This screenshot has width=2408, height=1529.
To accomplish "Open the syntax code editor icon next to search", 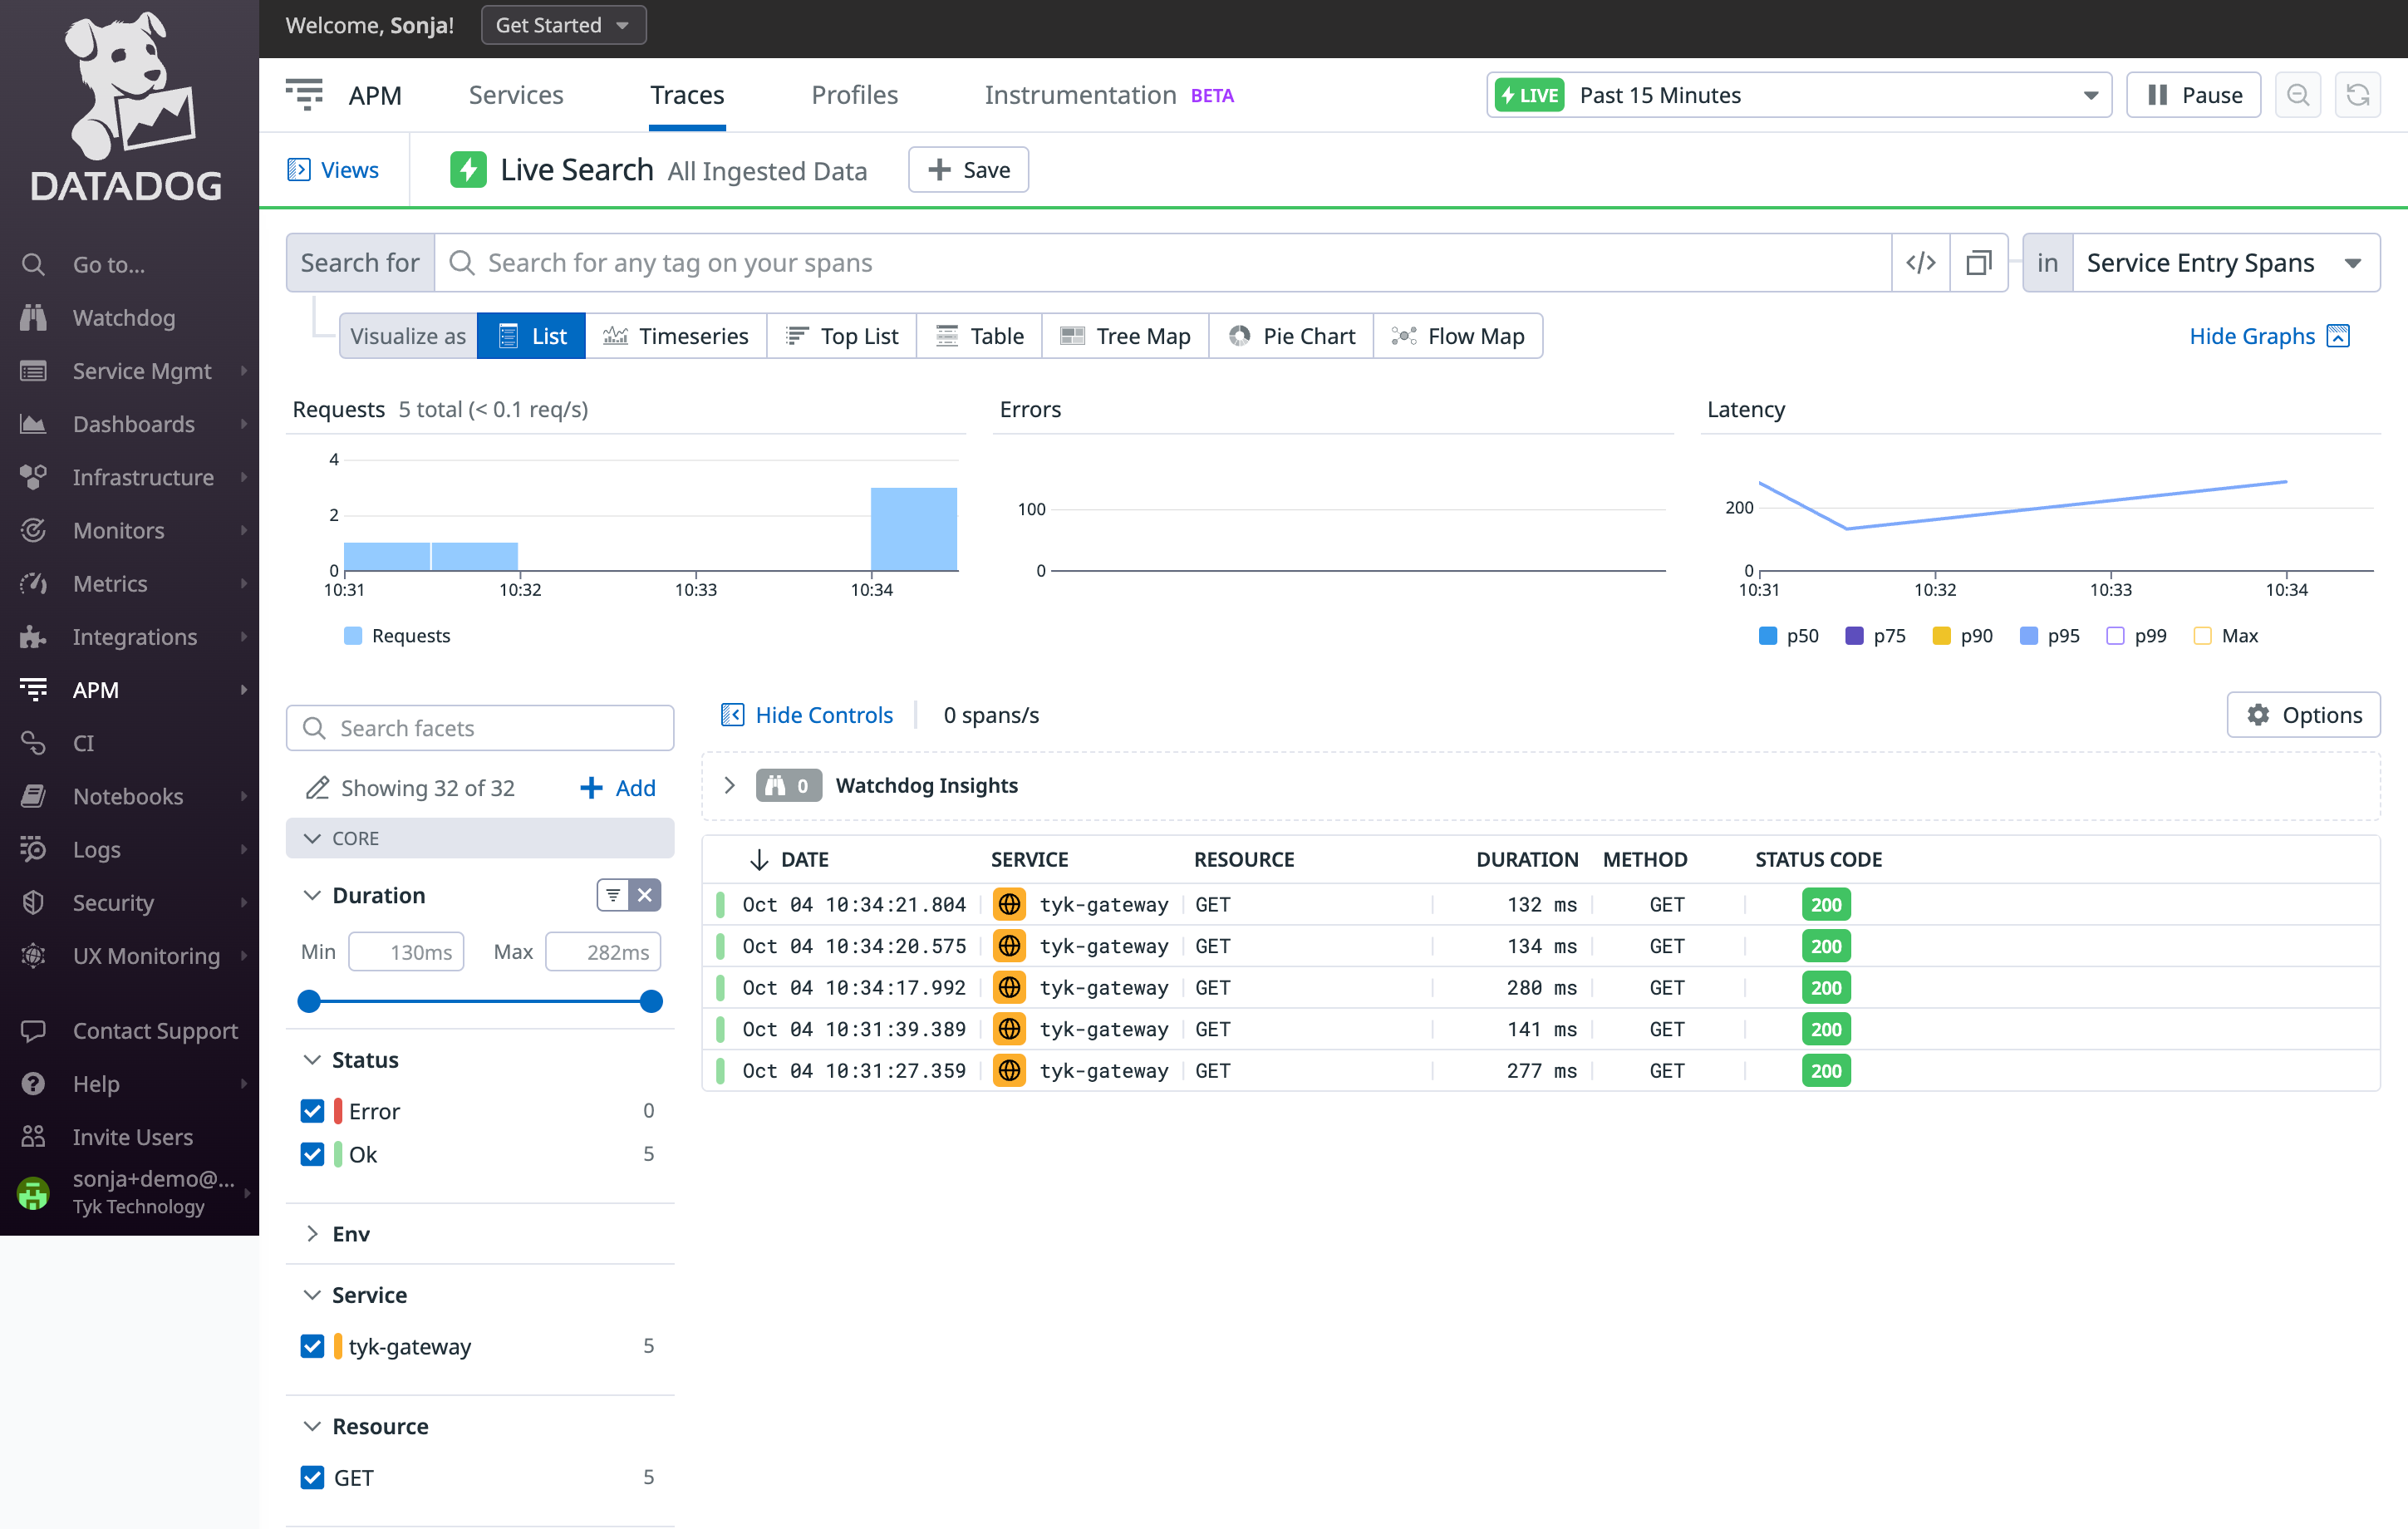I will click(1920, 262).
